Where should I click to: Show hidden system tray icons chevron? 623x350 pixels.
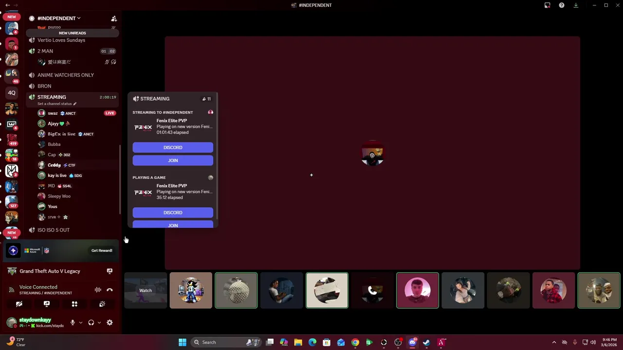554,342
